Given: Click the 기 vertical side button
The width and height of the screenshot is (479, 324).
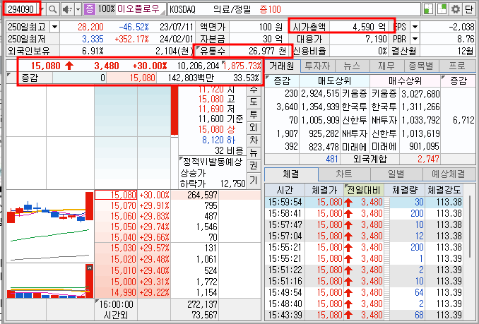Looking at the screenshot, I should [x=254, y=180].
